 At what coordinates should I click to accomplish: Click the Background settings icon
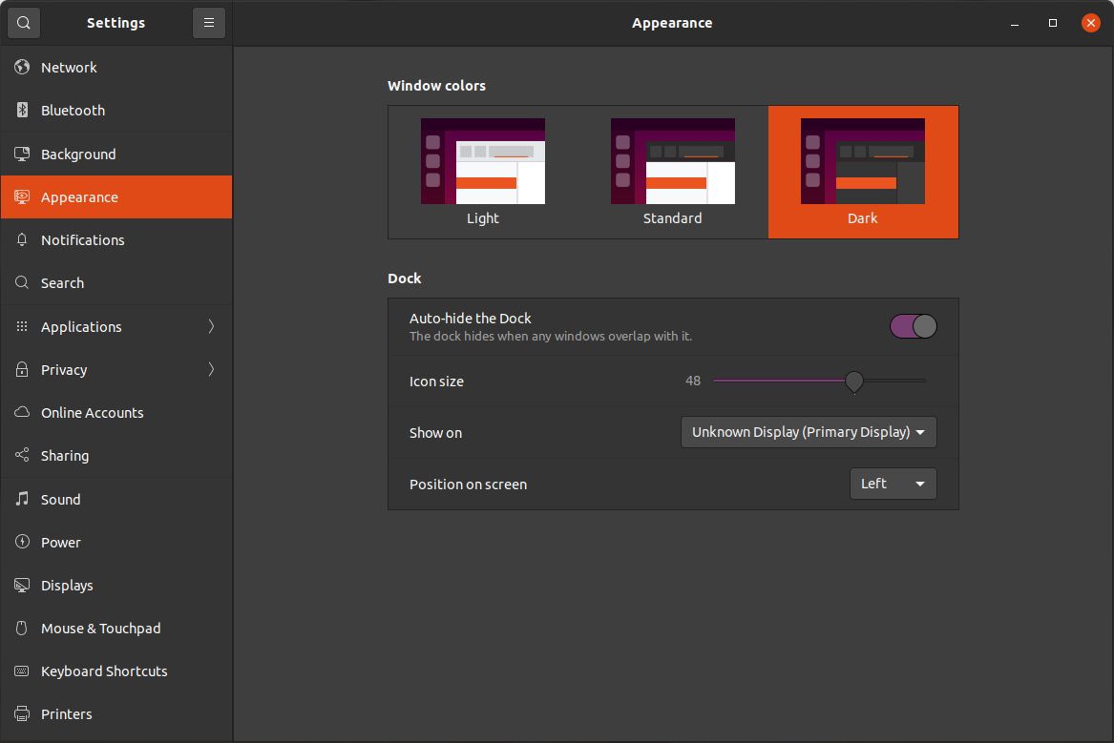[x=20, y=154]
